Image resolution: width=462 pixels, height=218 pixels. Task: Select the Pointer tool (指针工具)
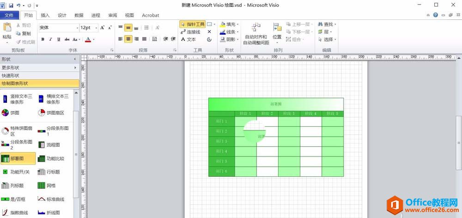pyautogui.click(x=192, y=24)
